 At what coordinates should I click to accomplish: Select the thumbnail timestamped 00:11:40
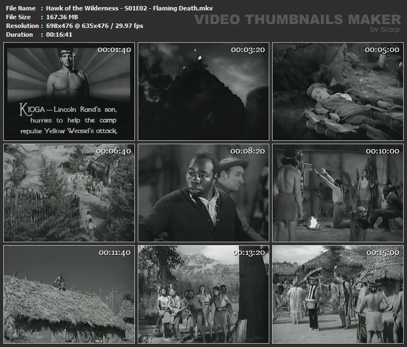tap(69, 294)
